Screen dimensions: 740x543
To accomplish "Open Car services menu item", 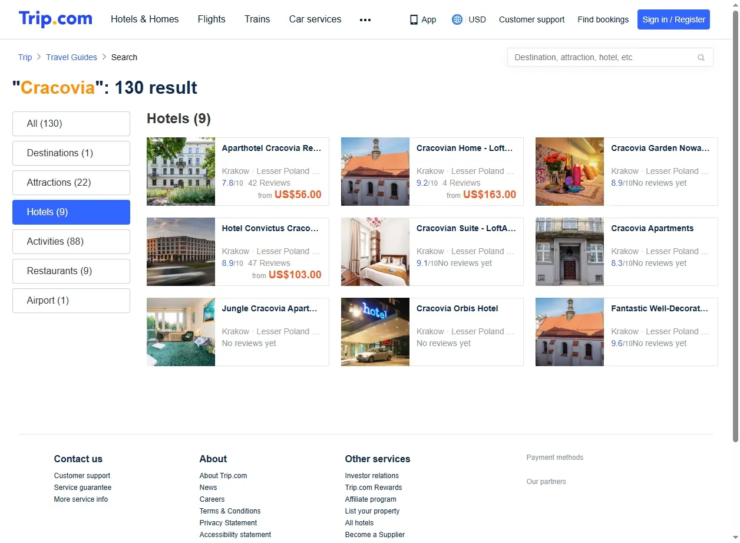I will 315,19.
